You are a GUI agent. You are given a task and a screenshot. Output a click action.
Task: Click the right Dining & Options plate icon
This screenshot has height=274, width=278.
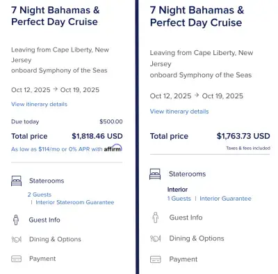pos(156,238)
